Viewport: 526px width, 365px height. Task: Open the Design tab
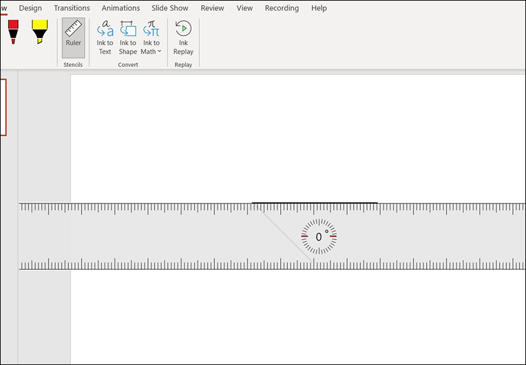tap(30, 9)
